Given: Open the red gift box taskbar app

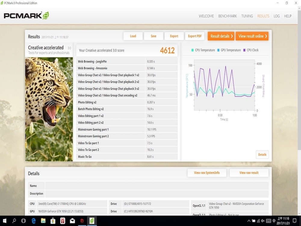Looking at the screenshot, I should coord(63,221).
